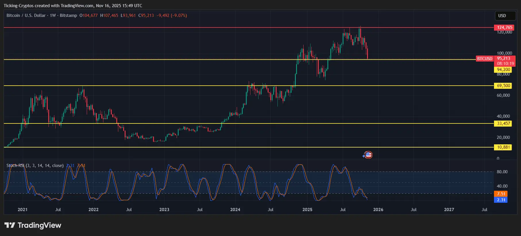Click the 2022 label on time axis

93,209
